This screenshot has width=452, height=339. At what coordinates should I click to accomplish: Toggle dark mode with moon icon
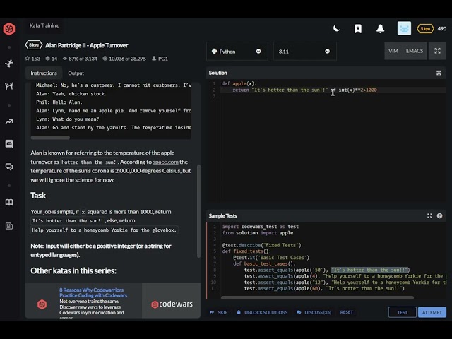336,28
